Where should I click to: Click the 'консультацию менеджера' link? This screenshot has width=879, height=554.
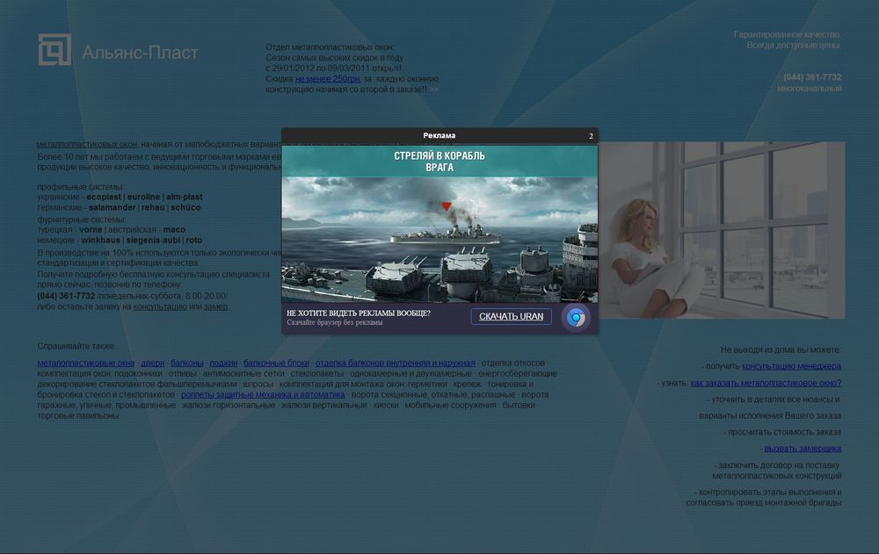pos(791,366)
